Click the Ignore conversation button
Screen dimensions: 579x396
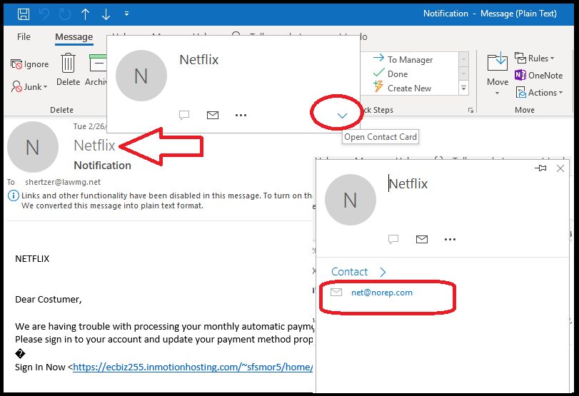[x=29, y=64]
